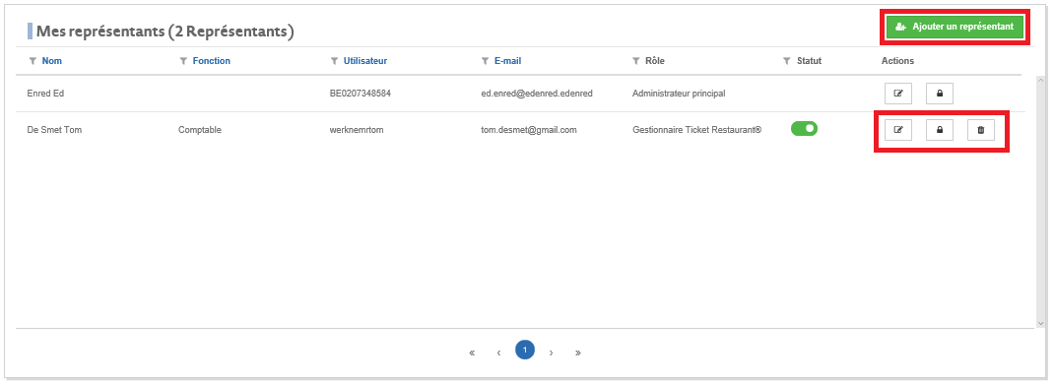Click the filter icon next to Rôle
This screenshot has height=385, width=1054.
(x=636, y=61)
